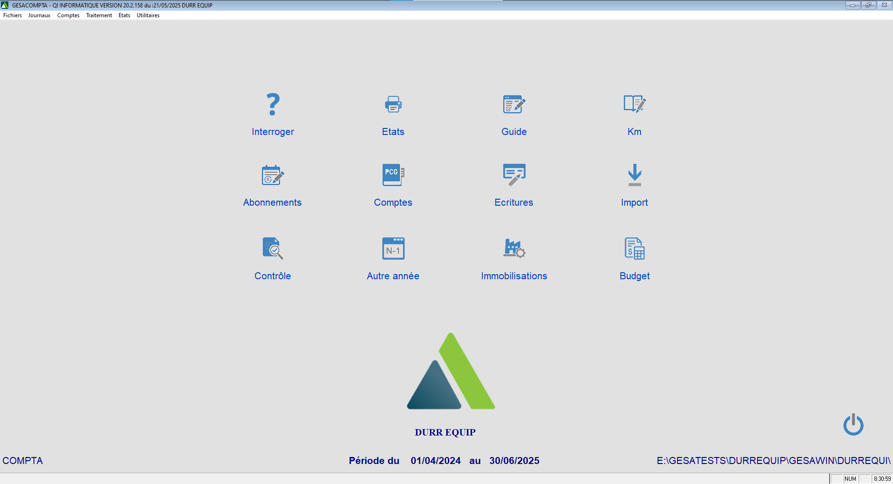
Task: Click the Ecritures label
Action: tap(514, 202)
